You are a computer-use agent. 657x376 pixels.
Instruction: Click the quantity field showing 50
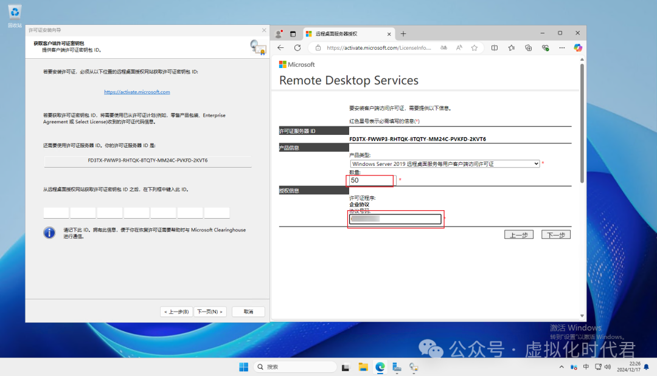pos(370,180)
